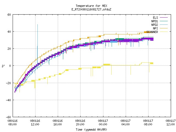Click the y-axis label 40

click(9, 32)
